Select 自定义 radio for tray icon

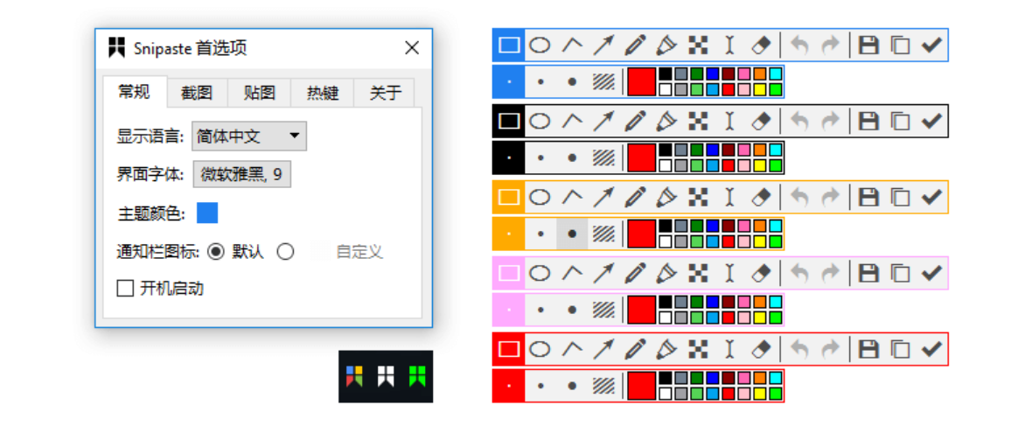click(x=286, y=252)
